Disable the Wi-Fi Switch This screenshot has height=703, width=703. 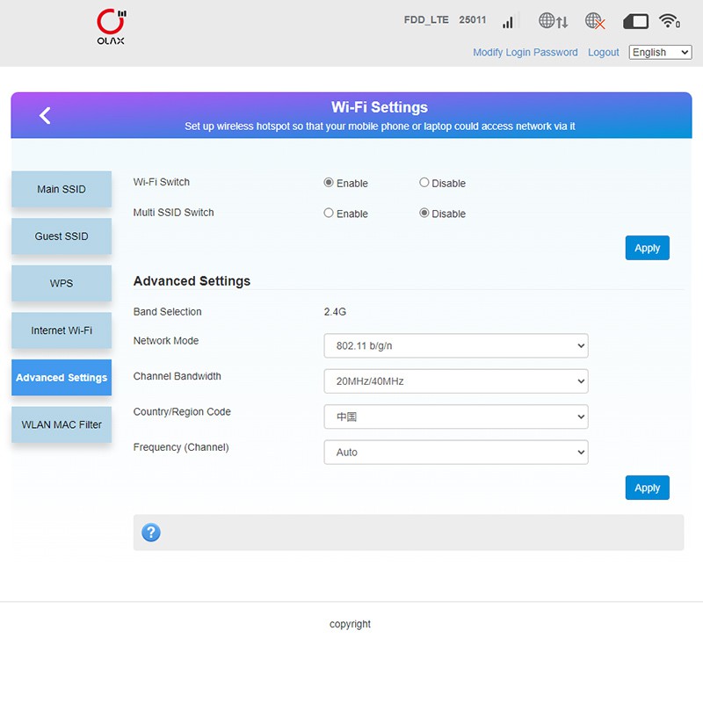coord(424,183)
